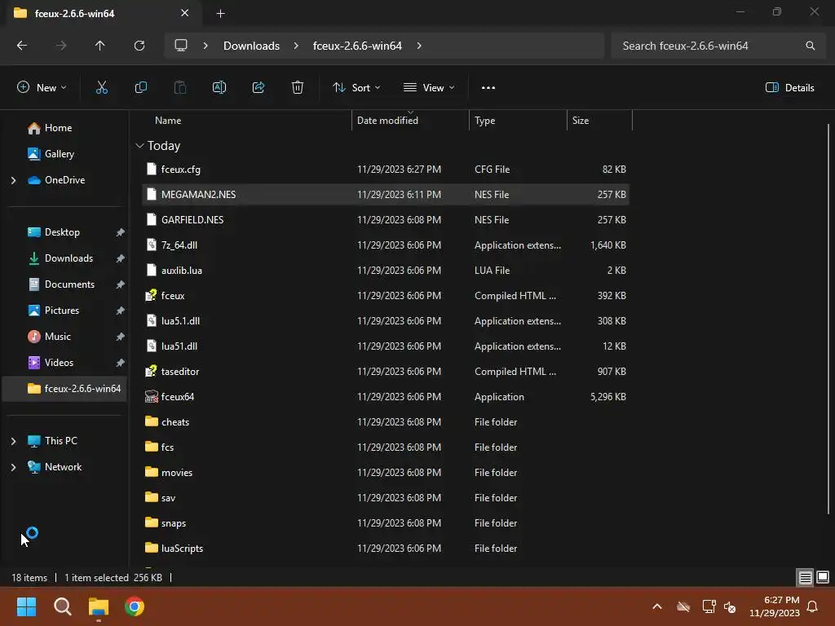Go up one folder level arrow
The height and width of the screenshot is (626, 835).
(x=99, y=46)
